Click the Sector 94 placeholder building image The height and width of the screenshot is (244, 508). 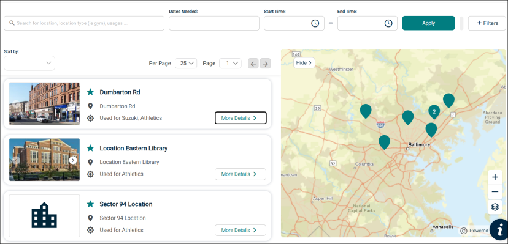(44, 216)
